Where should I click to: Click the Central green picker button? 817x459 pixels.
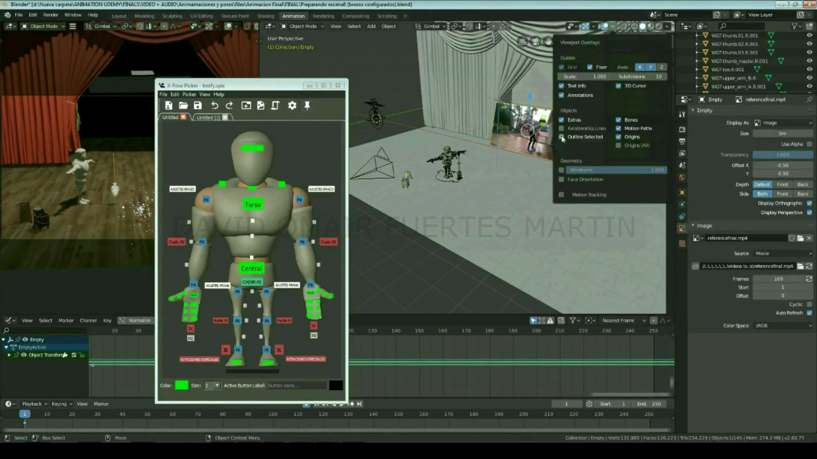pos(251,269)
